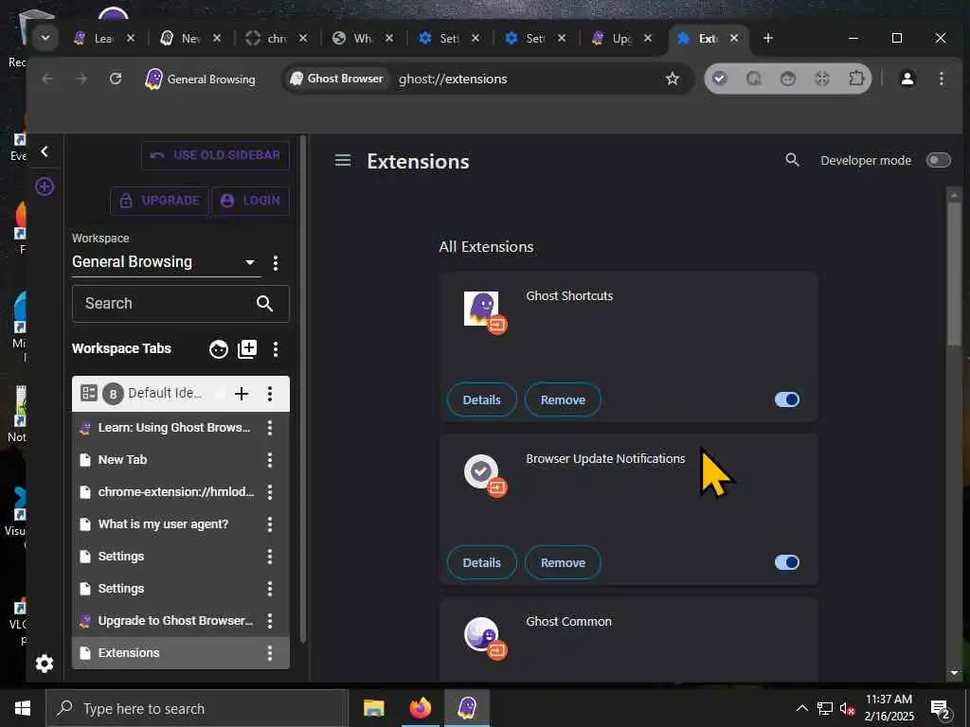Click the LOGIN button

[250, 201]
